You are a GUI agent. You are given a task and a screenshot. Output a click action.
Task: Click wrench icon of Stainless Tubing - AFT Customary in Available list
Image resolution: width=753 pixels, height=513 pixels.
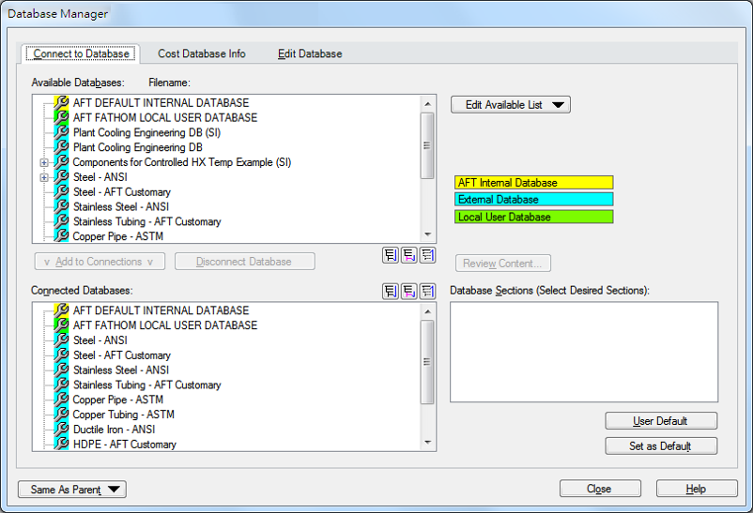61,221
